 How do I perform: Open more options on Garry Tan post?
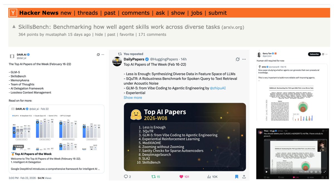tap(326, 54)
